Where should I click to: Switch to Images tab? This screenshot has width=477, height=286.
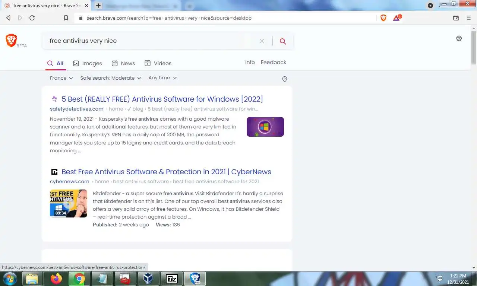click(x=88, y=63)
